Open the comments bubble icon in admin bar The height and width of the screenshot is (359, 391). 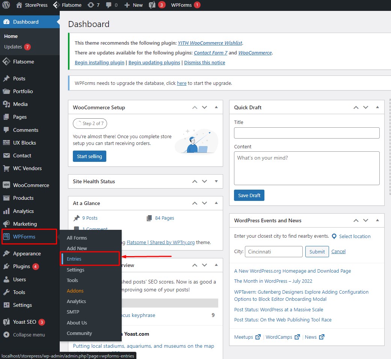point(109,5)
